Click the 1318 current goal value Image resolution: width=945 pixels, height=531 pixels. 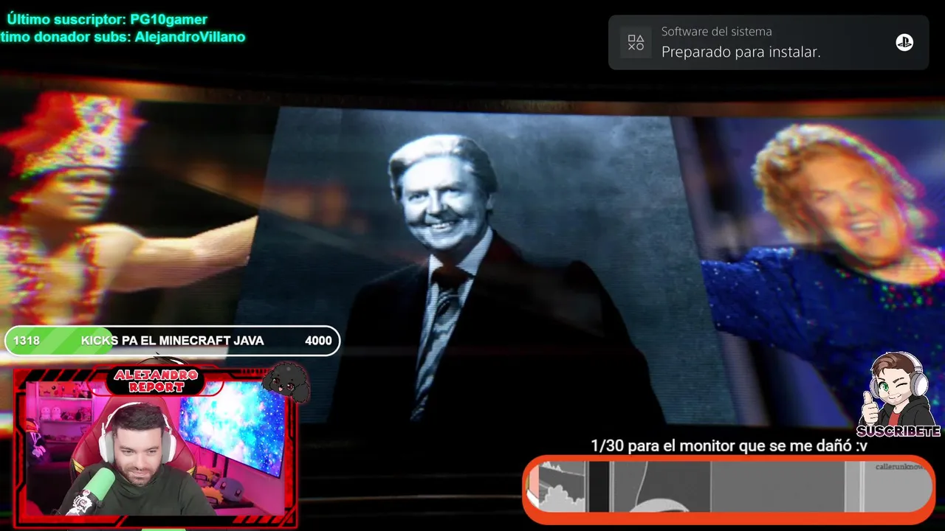pos(27,341)
